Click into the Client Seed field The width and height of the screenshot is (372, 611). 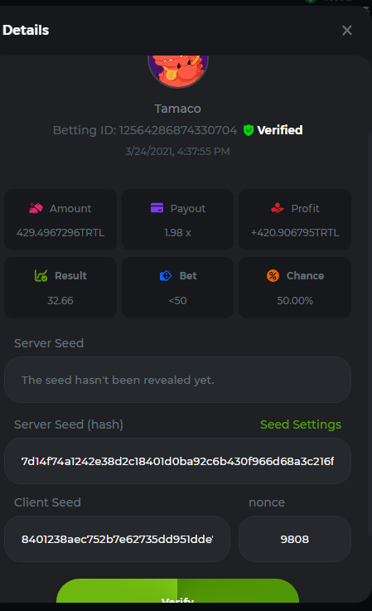[117, 539]
